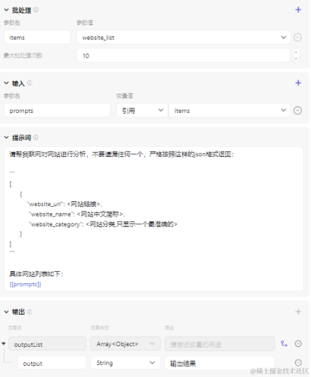
Task: Collapse the 输入 section
Action: point(6,83)
